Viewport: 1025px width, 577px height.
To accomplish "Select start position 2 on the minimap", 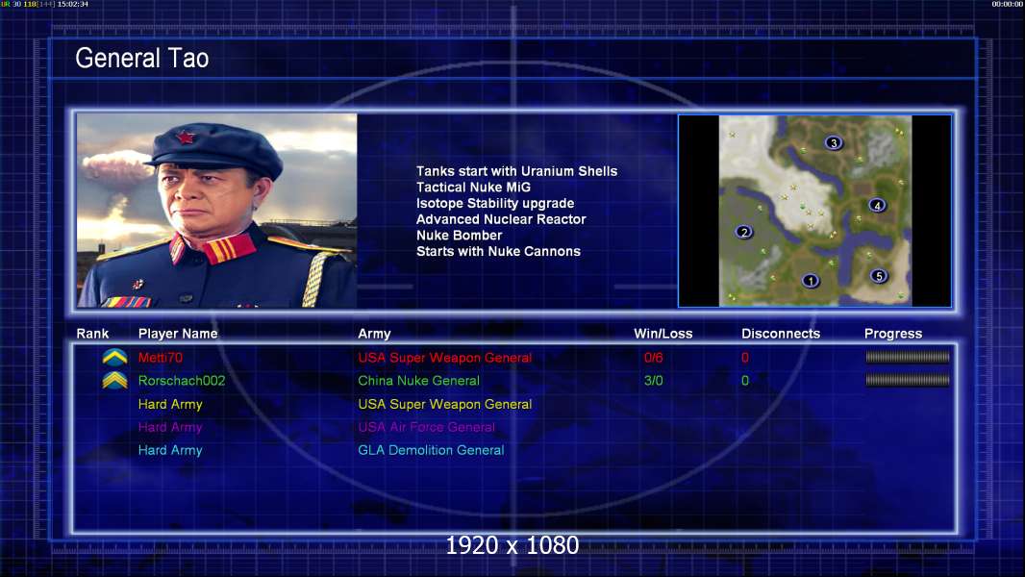I will (743, 232).
